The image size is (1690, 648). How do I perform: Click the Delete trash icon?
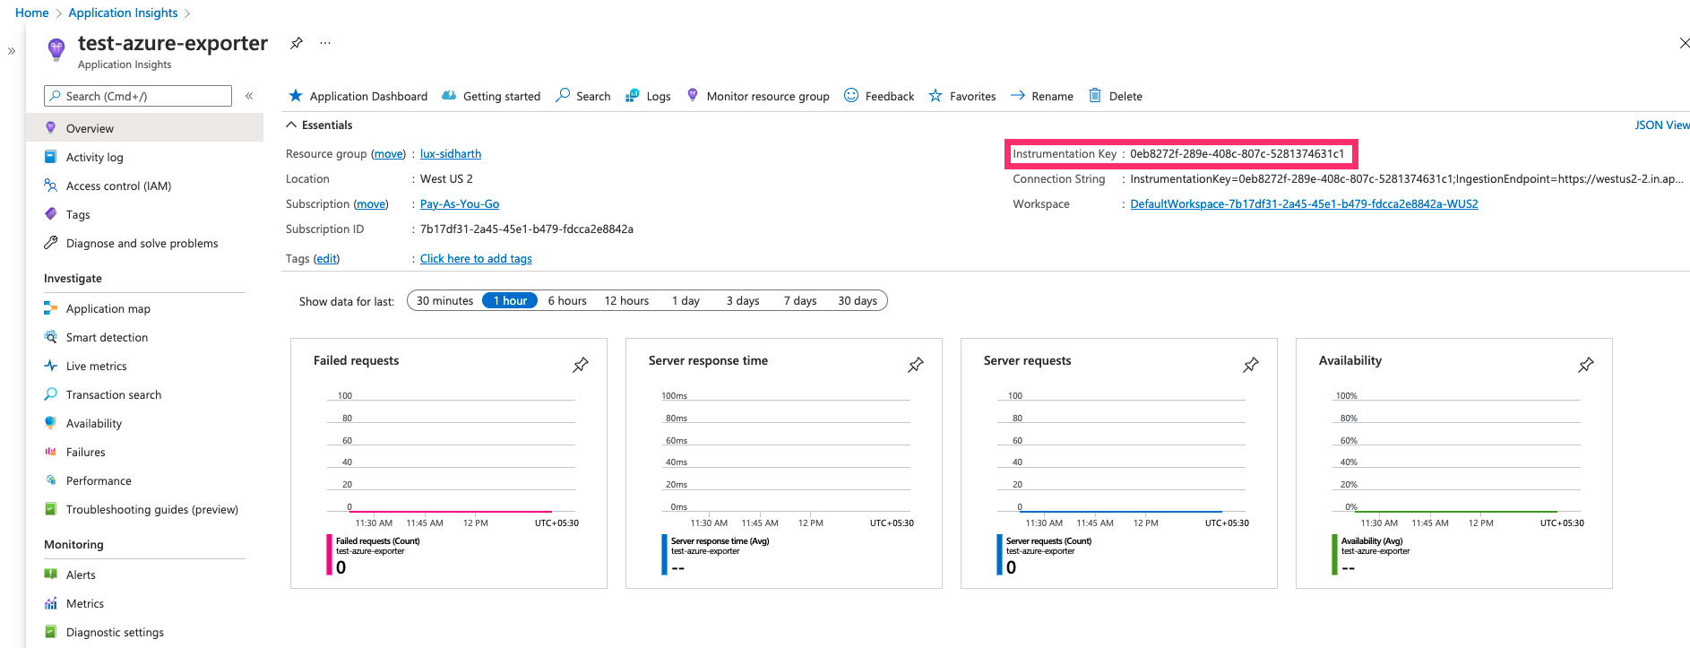pyautogui.click(x=1094, y=96)
